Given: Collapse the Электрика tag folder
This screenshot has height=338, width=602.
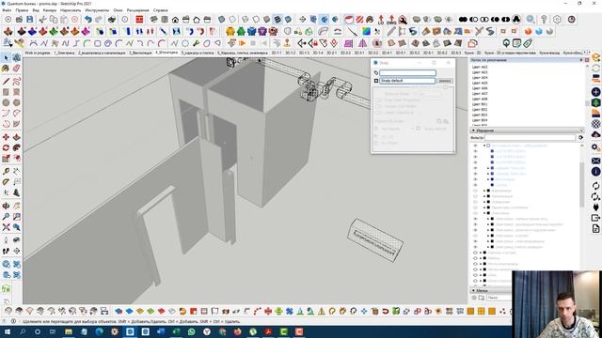Looking at the screenshot, I should click(x=484, y=213).
